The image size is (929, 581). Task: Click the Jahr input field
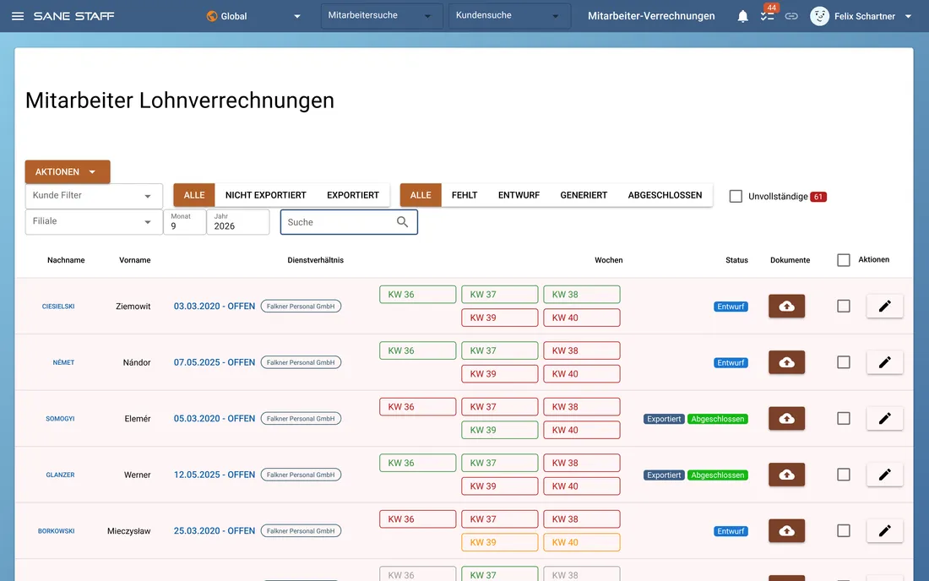coord(238,222)
